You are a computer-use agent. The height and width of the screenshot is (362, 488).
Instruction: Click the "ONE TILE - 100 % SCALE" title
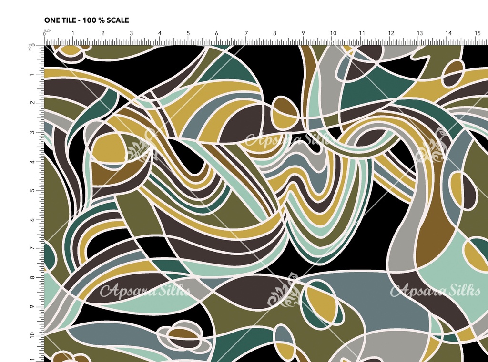(86, 20)
